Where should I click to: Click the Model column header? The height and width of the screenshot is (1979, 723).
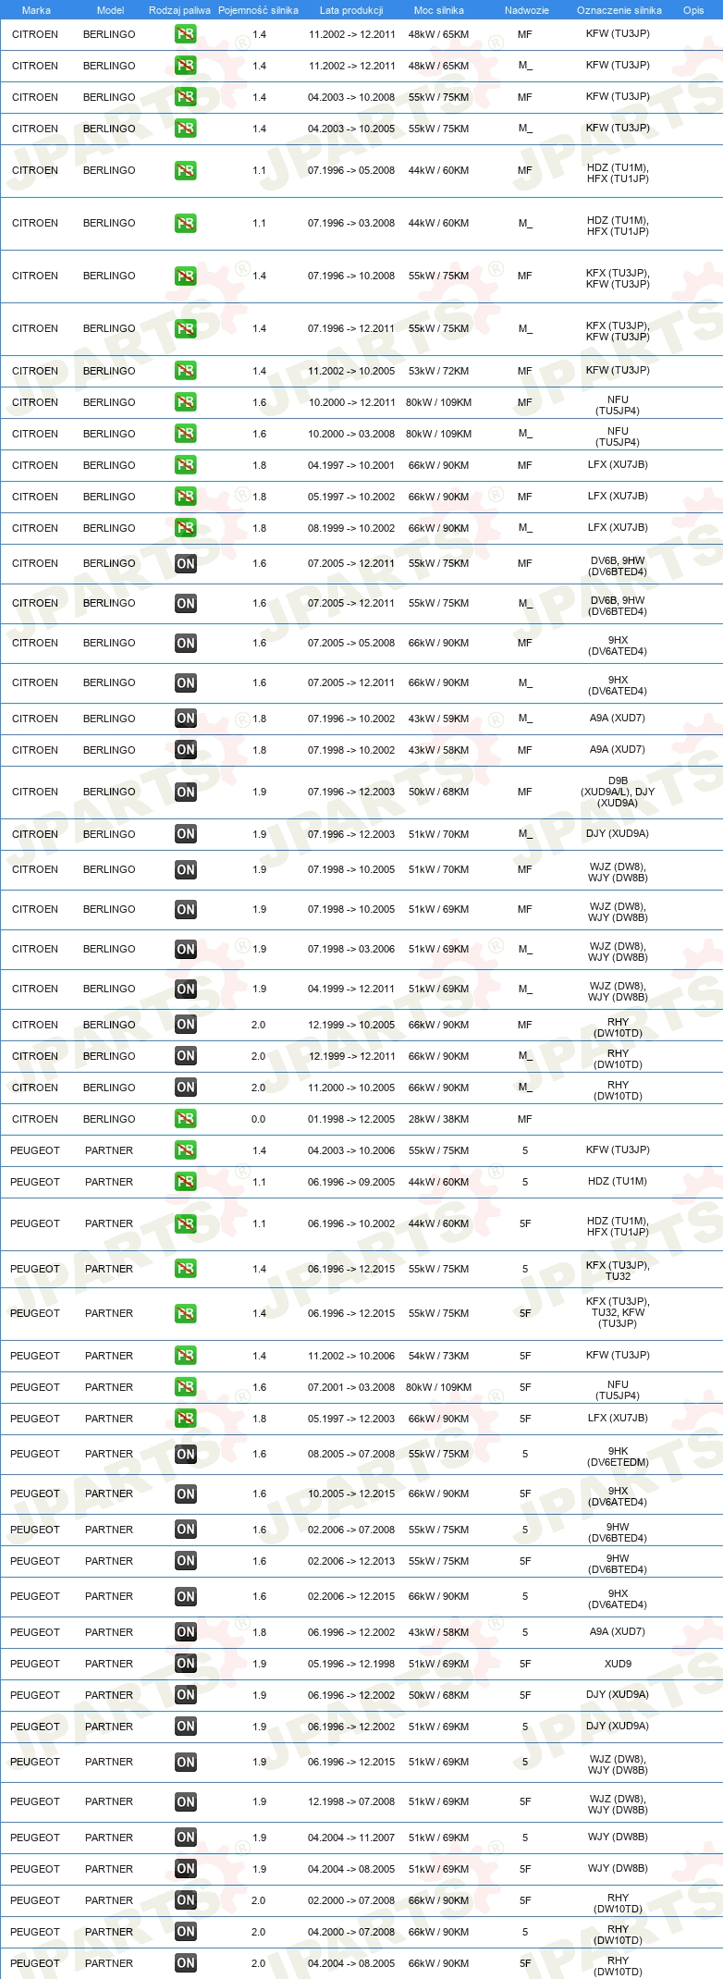pos(110,10)
